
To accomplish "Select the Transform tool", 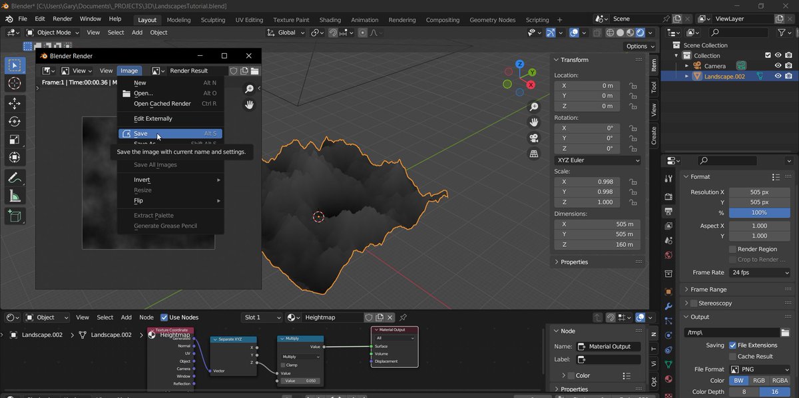I will click(x=14, y=158).
